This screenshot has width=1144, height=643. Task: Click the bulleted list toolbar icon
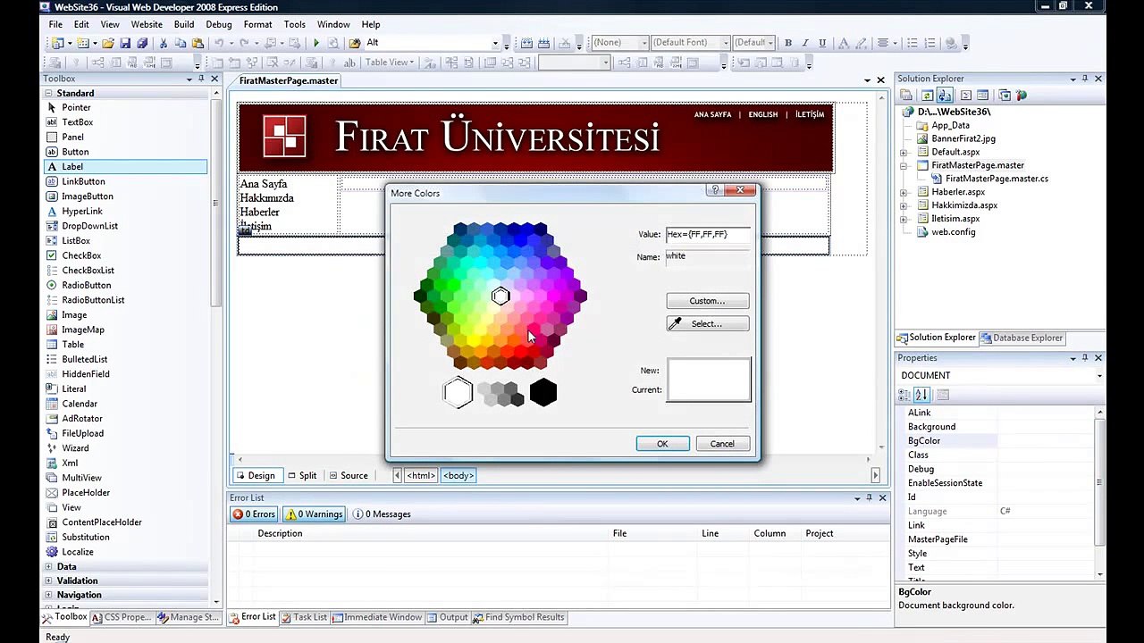point(913,43)
